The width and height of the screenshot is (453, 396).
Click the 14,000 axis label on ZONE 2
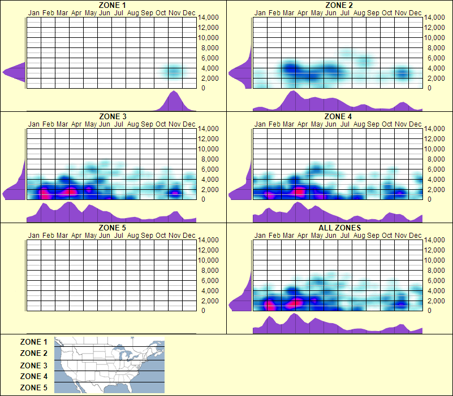(434, 18)
